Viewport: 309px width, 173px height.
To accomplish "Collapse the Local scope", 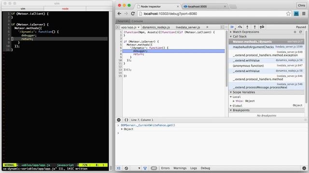I will point(231,97).
